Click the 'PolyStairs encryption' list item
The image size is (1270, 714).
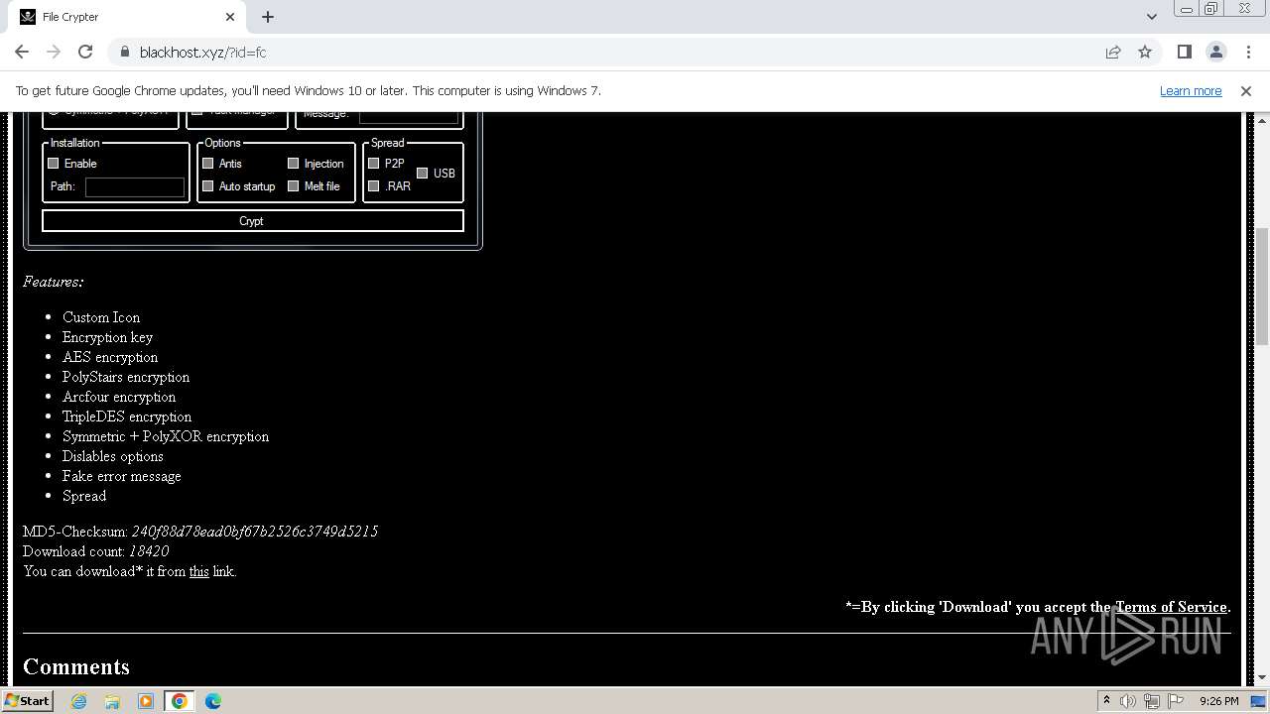126,377
